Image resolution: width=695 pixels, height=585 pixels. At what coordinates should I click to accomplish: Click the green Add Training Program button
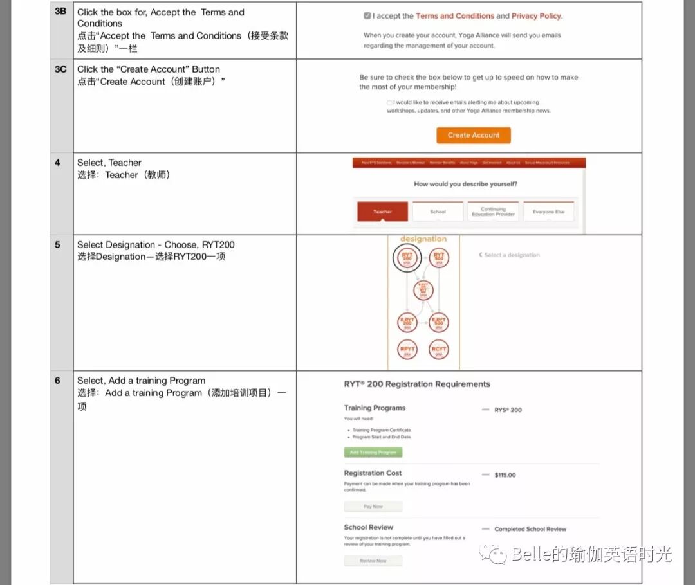click(x=373, y=452)
